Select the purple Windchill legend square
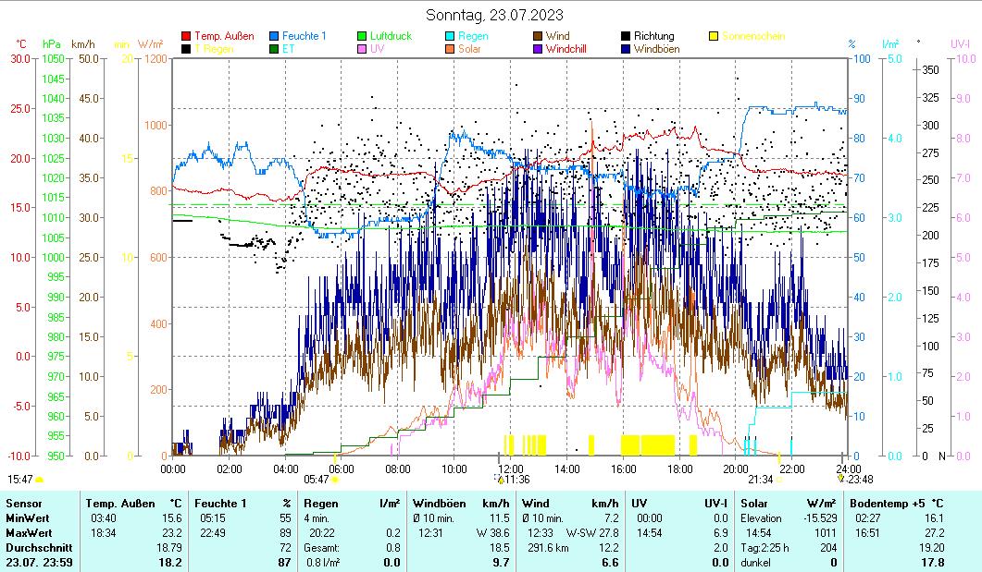The image size is (982, 572). (x=538, y=49)
